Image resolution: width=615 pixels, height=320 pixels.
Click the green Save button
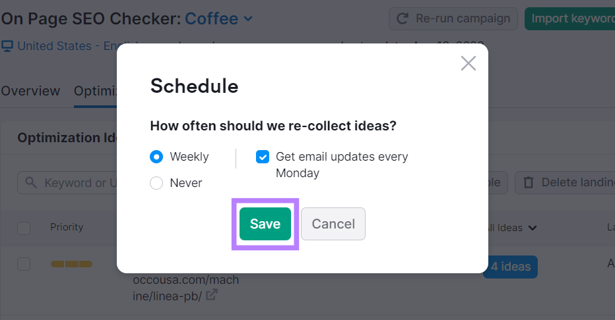tap(265, 224)
